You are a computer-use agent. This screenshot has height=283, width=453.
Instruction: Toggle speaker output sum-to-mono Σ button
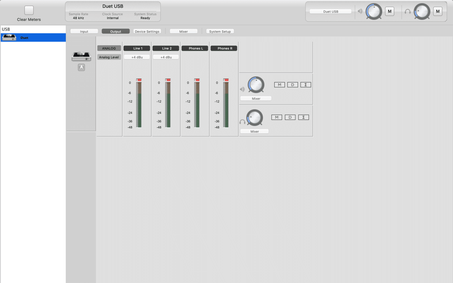pyautogui.click(x=306, y=85)
